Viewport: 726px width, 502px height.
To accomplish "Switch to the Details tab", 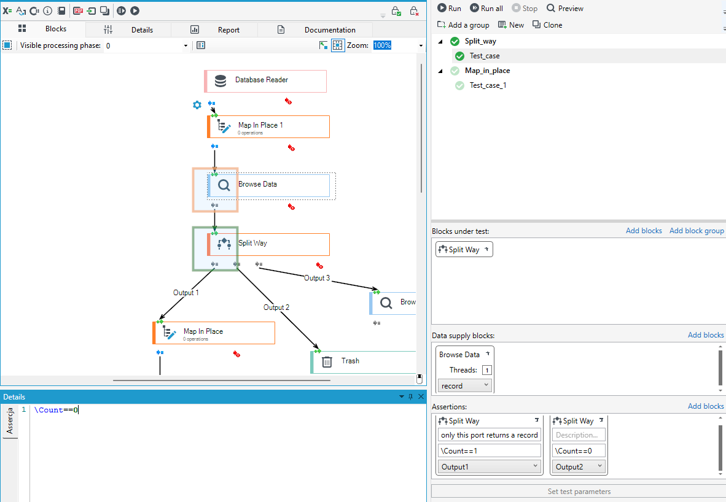I will click(x=128, y=30).
